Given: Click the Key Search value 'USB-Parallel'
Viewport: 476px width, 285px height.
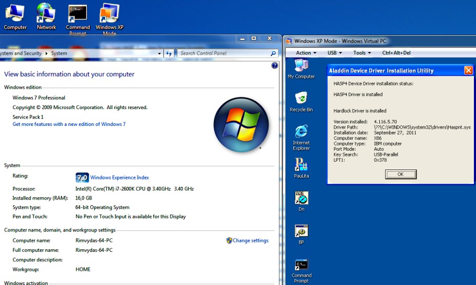Looking at the screenshot, I should click(386, 154).
